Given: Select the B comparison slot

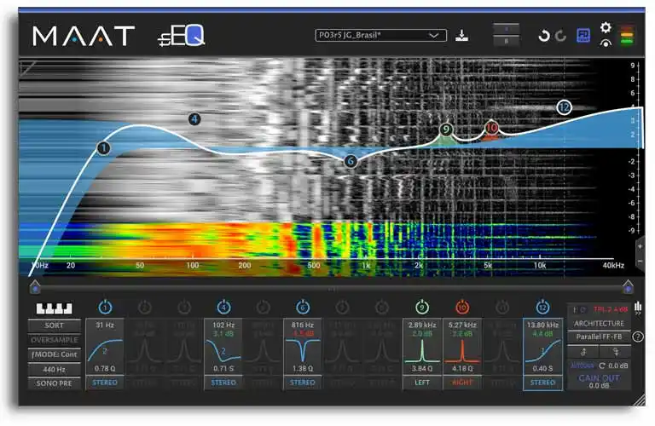Looking at the screenshot, I should coord(507,41).
